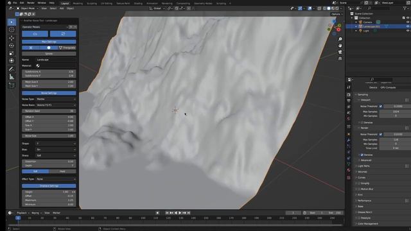Open the Tool properties tab icon
Screen dimensions: 411x231
(349, 87)
